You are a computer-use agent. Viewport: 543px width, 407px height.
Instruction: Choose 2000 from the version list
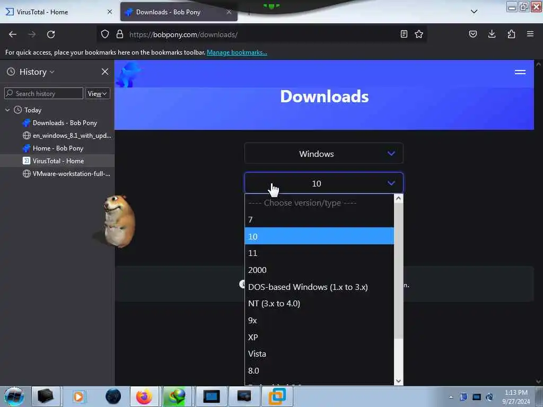point(319,270)
